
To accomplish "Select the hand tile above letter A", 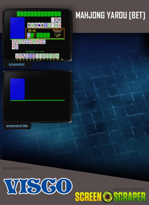I will 17,56.
